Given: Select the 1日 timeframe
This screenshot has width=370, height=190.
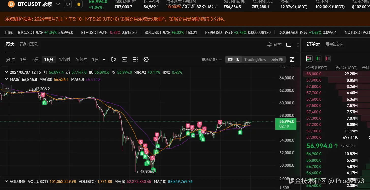Looking at the screenshot, I should [x=95, y=59].
